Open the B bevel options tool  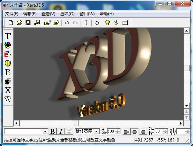8,72
